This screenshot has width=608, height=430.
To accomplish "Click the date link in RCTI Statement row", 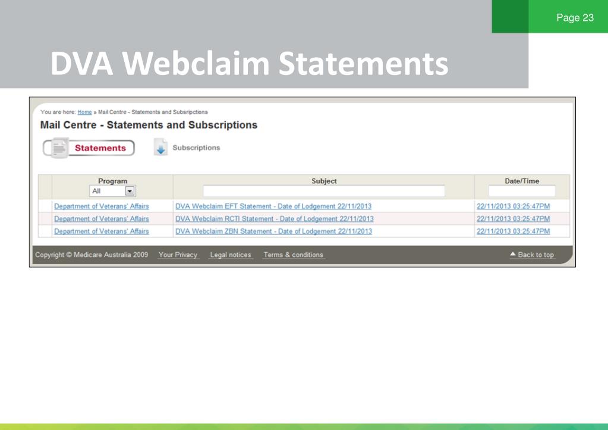I will click(x=514, y=218).
